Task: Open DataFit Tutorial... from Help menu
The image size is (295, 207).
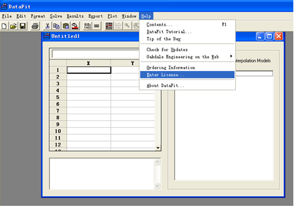Action: (x=188, y=32)
